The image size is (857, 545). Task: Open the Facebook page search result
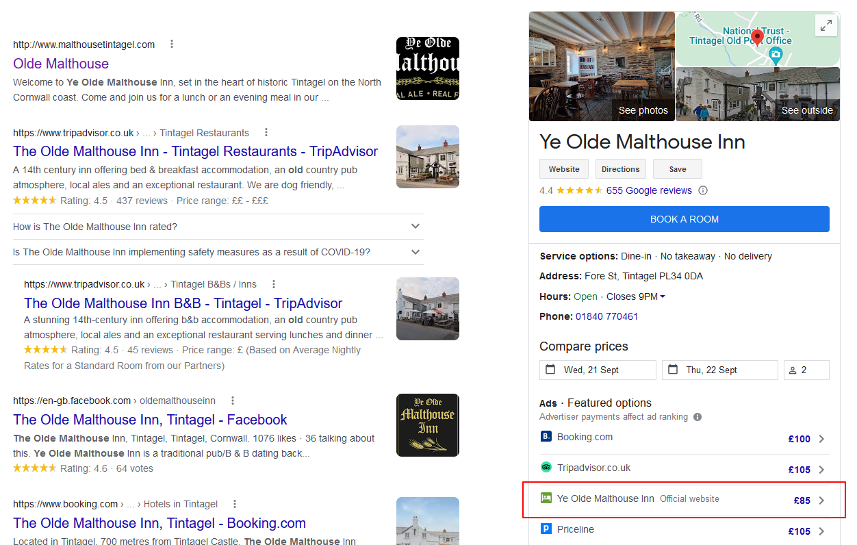150,420
